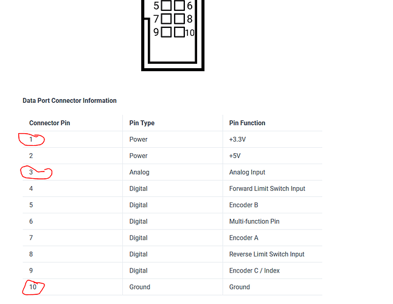Click pin 9 square in connector diagram
393x304 pixels.
pos(166,32)
